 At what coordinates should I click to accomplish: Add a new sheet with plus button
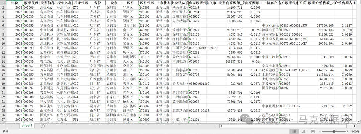tap(43, 126)
